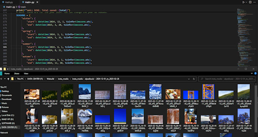Select the 2025-02-15_08-27 tall blue sky thumbnail

[x=120, y=116]
